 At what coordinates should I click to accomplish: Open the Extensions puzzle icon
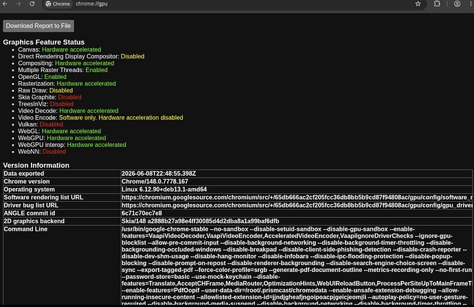pos(437,4)
